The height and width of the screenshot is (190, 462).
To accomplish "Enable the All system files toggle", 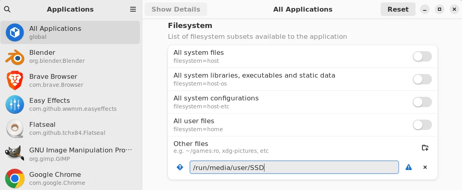I will coord(422,56).
